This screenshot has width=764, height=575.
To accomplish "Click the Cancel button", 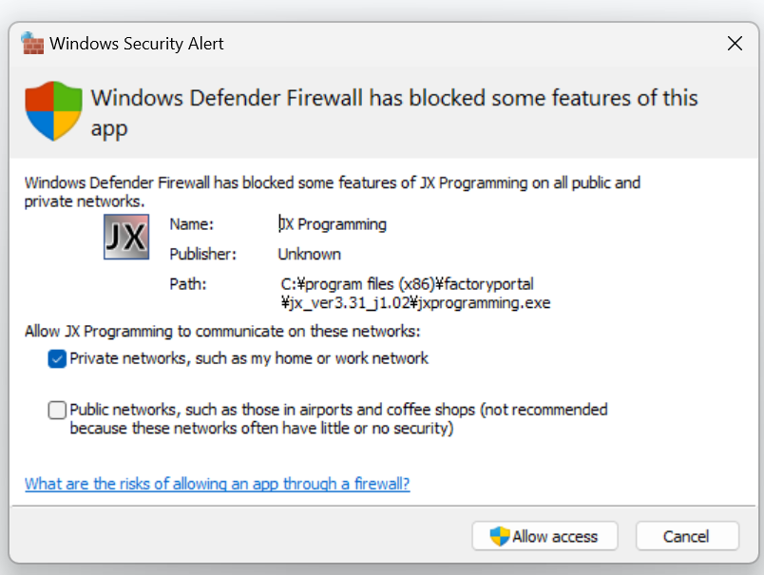I will click(687, 536).
